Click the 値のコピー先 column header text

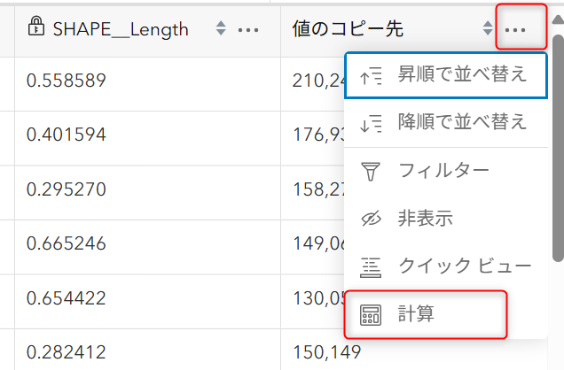click(348, 28)
